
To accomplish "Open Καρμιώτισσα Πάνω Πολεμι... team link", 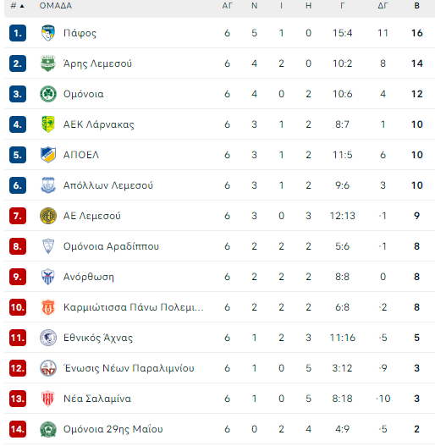I will [x=134, y=307].
